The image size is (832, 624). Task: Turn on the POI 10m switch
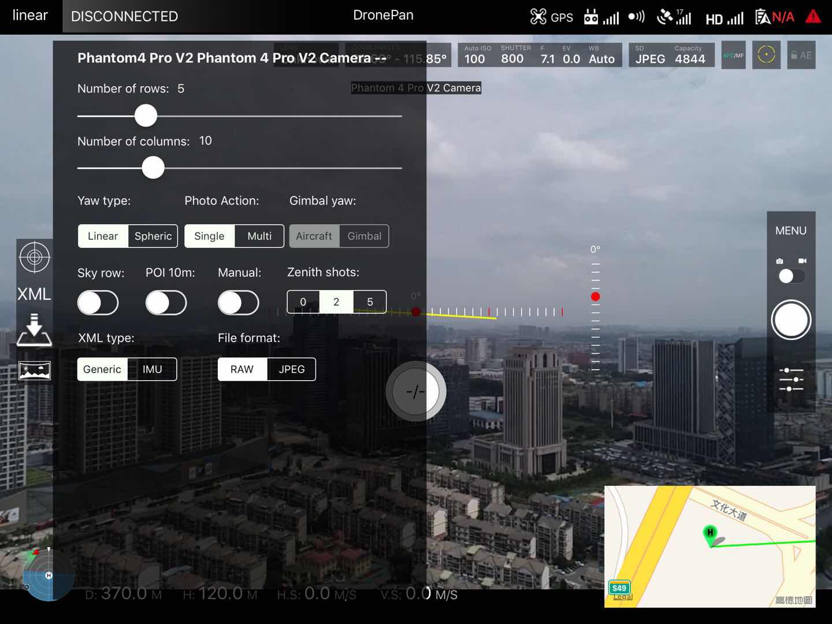166,303
